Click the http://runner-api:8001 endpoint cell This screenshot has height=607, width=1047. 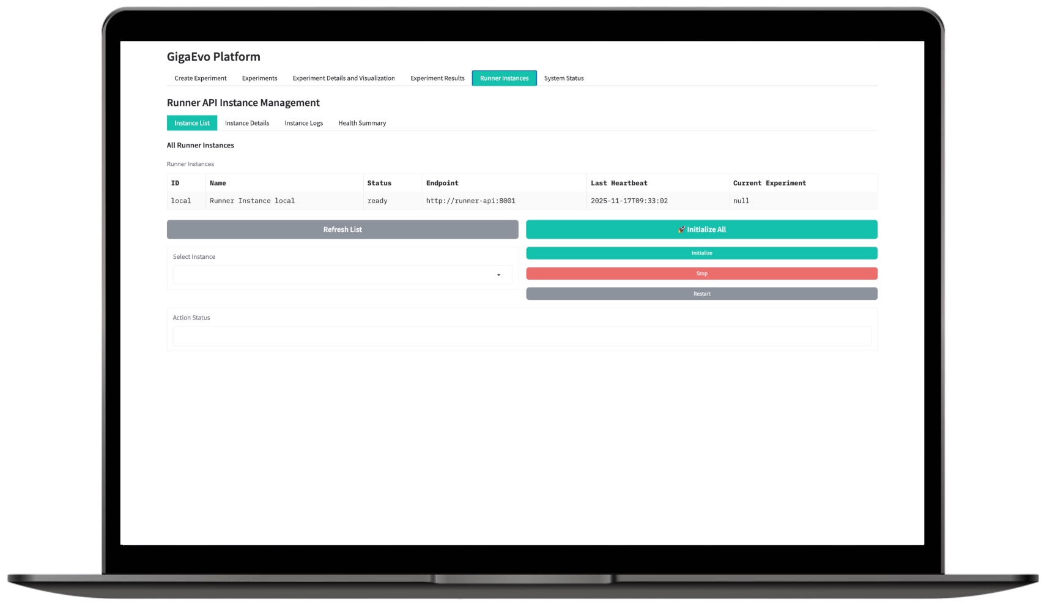point(470,201)
